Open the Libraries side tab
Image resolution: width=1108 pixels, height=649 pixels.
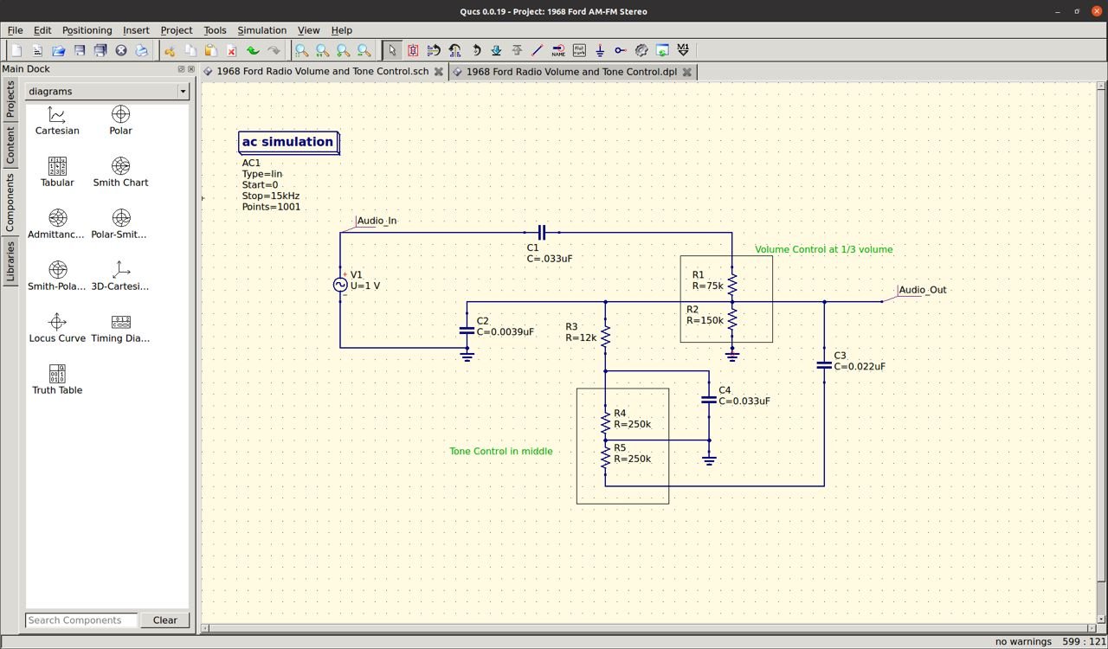pos(10,261)
